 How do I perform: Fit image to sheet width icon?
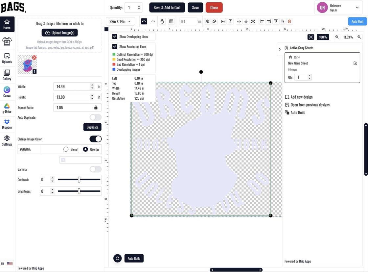[x=223, y=21]
